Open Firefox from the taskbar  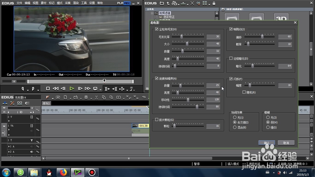pos(63,172)
